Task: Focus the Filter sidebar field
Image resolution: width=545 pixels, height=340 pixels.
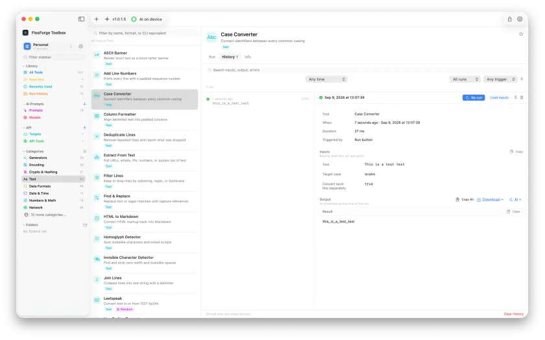Action: [53, 57]
